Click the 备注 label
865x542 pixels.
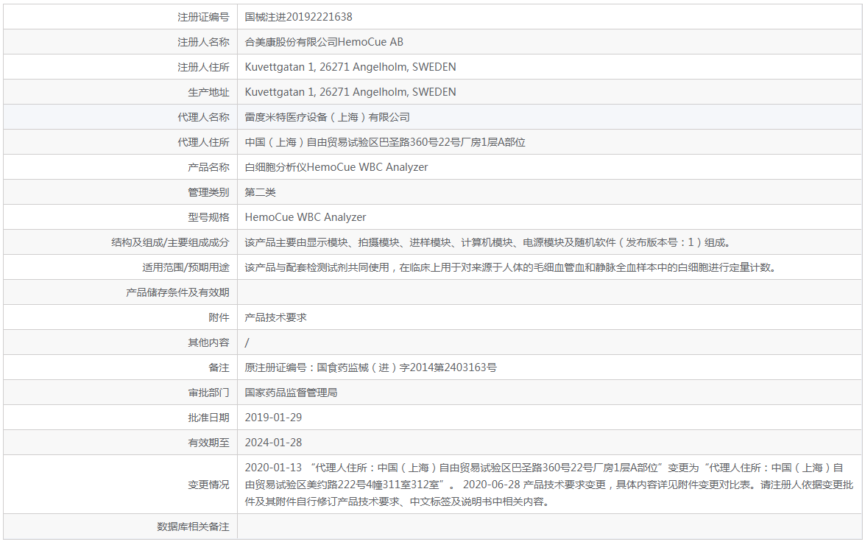click(x=219, y=367)
